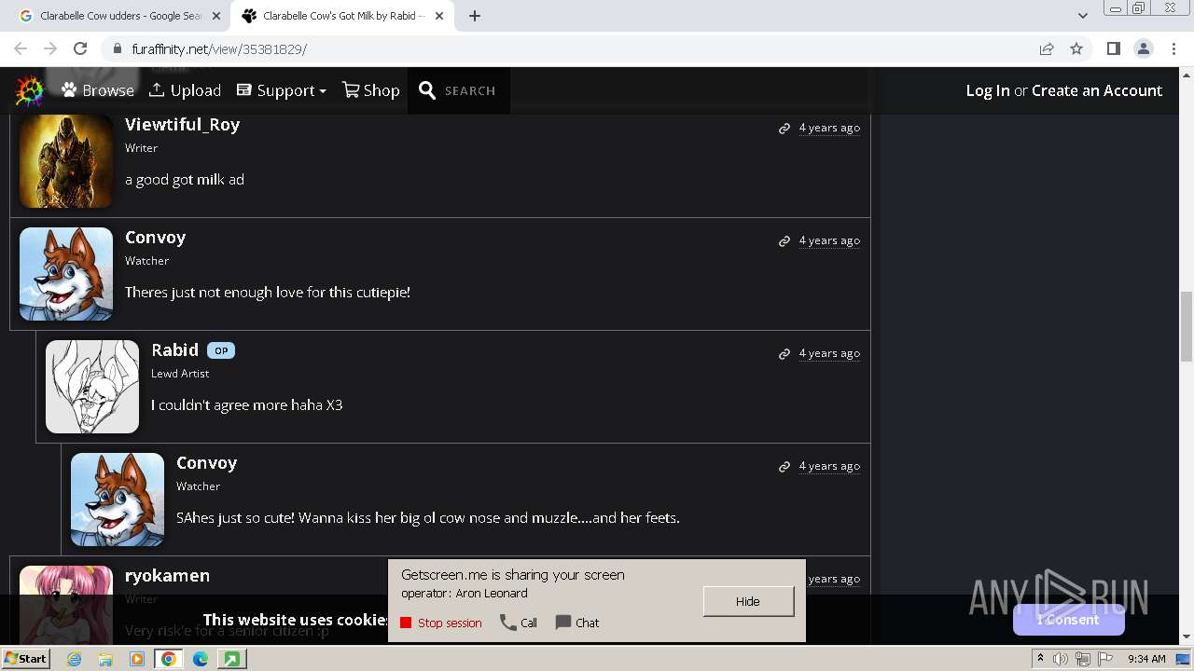Click the I Consent cookie button
The image size is (1194, 671).
[1068, 619]
